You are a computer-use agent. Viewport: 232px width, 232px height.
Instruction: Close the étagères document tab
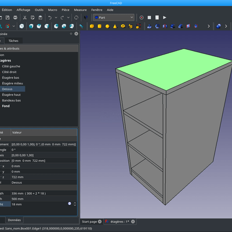tap(133, 222)
